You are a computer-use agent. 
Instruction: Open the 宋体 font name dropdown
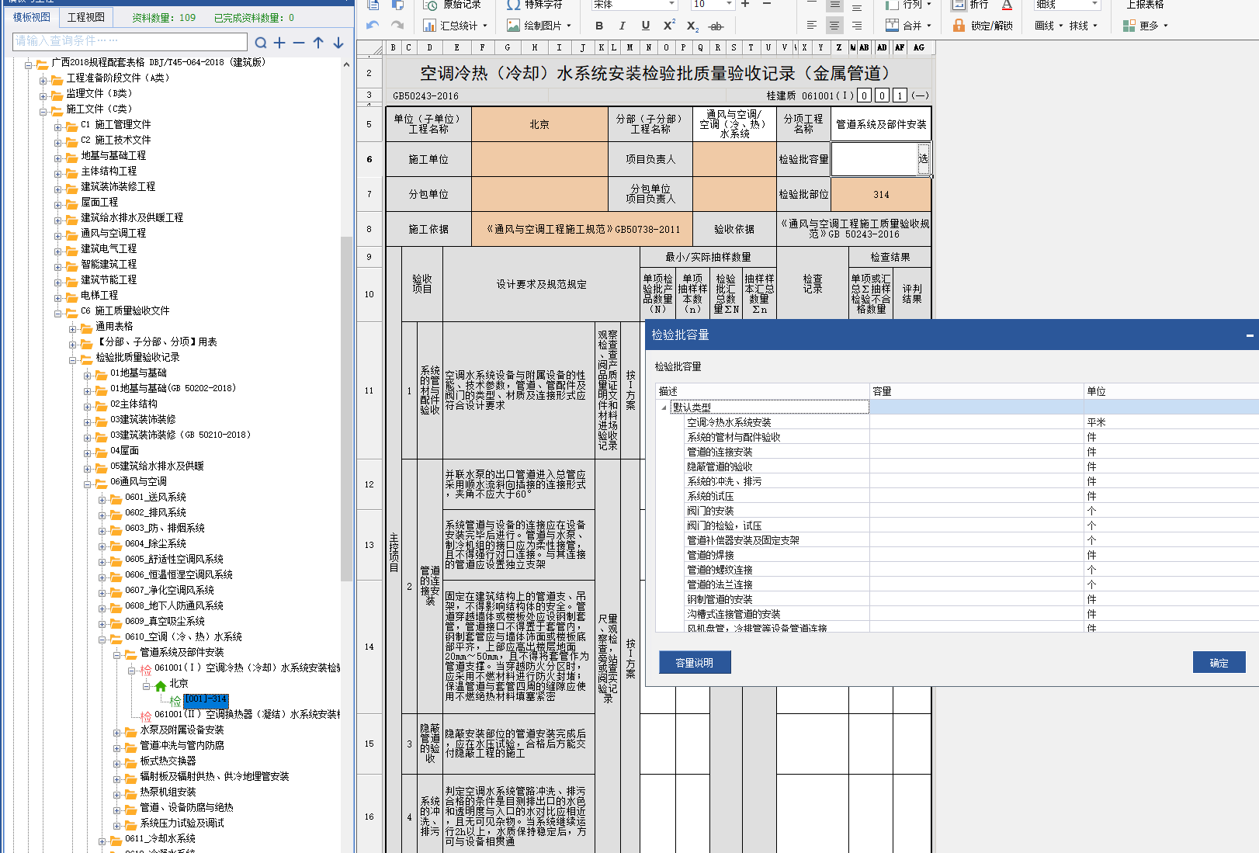pyautogui.click(x=672, y=5)
